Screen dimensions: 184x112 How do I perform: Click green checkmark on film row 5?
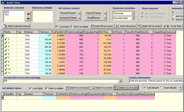click(6, 51)
